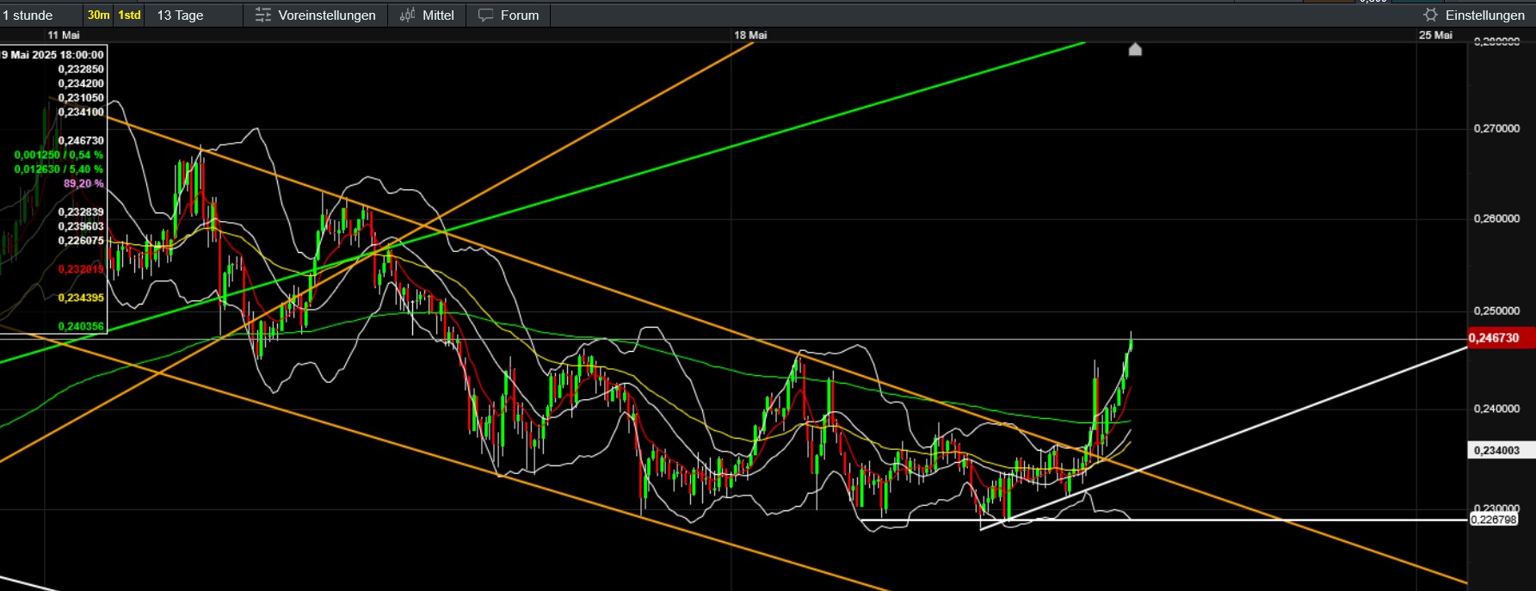Click the 0,250000 price axis label

coord(1496,311)
